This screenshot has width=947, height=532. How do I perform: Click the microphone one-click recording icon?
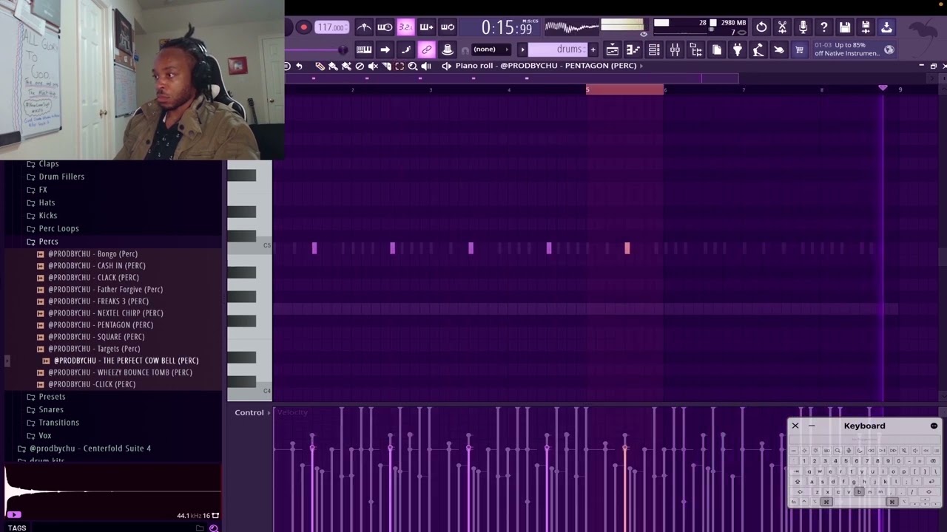pyautogui.click(x=803, y=27)
